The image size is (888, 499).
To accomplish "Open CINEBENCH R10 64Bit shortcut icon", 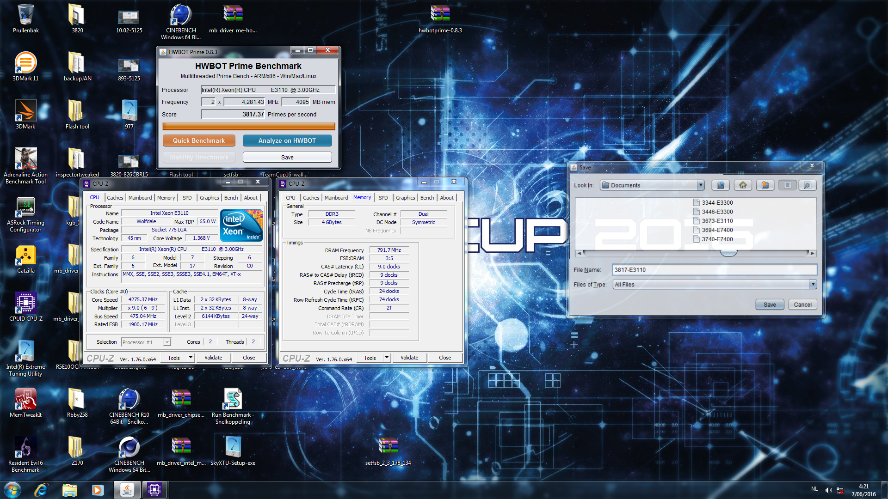I will pyautogui.click(x=129, y=406).
